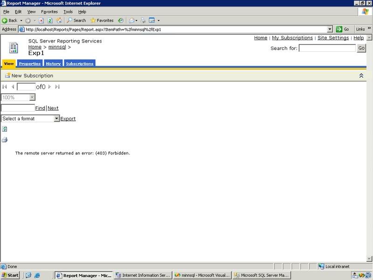
Task: Expand the Links toolbar chevron
Action: [369, 28]
